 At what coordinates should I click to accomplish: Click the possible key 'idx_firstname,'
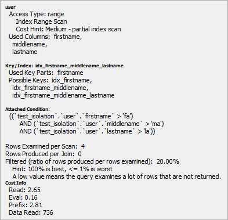(x=72, y=80)
